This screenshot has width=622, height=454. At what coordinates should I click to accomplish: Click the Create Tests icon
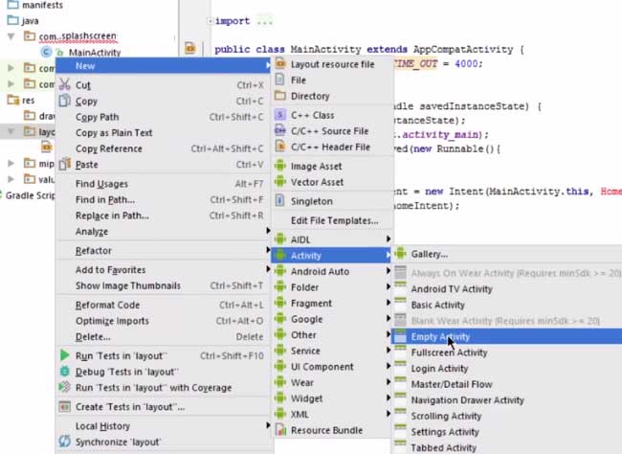click(x=64, y=406)
